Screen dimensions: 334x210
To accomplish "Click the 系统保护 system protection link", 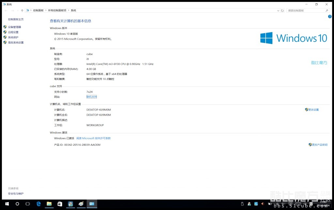I will 13,37.
